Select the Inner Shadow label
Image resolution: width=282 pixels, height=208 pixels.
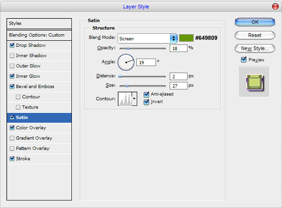pos(31,56)
